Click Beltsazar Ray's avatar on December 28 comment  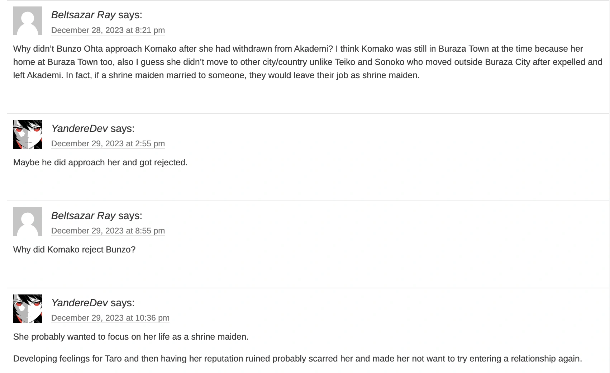(28, 21)
